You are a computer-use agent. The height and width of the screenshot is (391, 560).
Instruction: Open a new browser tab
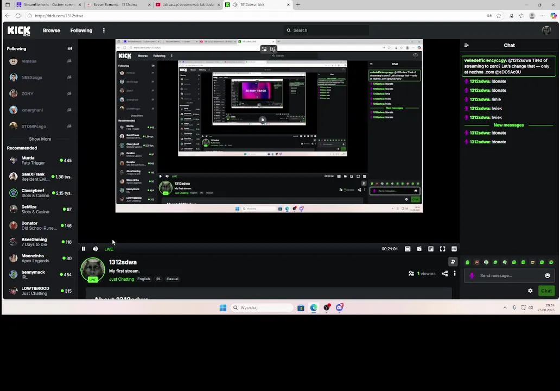[x=298, y=5]
